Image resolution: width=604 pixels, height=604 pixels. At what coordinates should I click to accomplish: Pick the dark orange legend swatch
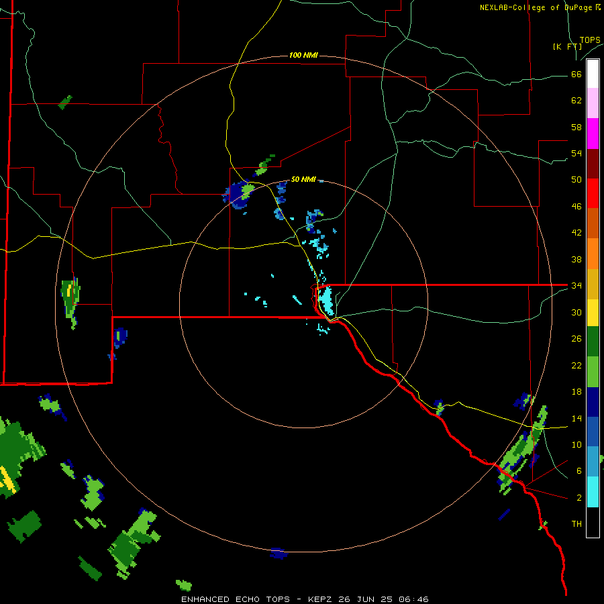[593, 223]
